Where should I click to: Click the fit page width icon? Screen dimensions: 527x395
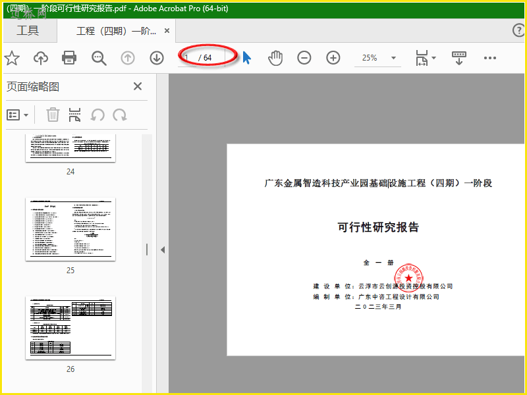click(422, 58)
